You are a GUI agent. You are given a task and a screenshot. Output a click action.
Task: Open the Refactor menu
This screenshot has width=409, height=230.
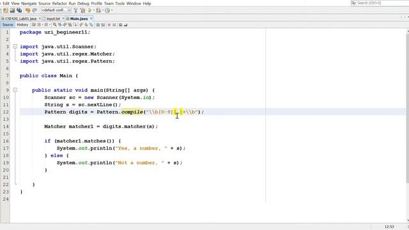pyautogui.click(x=59, y=3)
